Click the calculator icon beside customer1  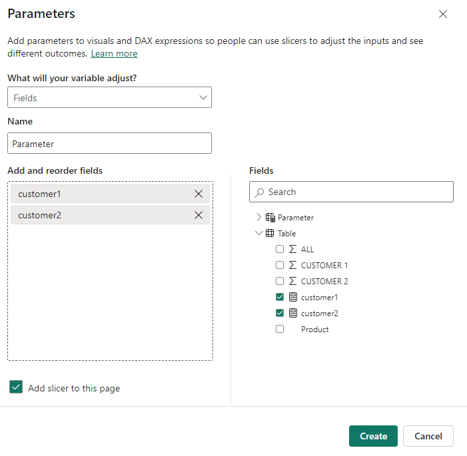click(x=293, y=297)
